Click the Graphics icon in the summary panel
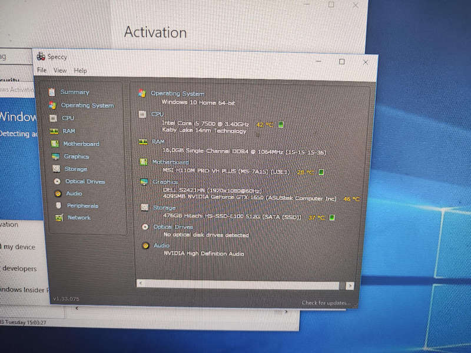 click(x=144, y=182)
